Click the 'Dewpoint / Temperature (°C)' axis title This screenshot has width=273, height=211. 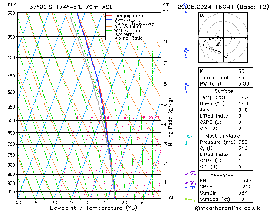point(93,208)
